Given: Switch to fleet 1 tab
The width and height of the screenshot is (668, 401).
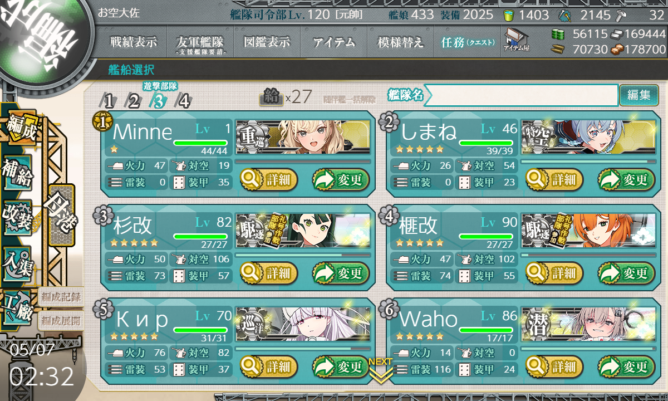Looking at the screenshot, I should click(x=109, y=101).
